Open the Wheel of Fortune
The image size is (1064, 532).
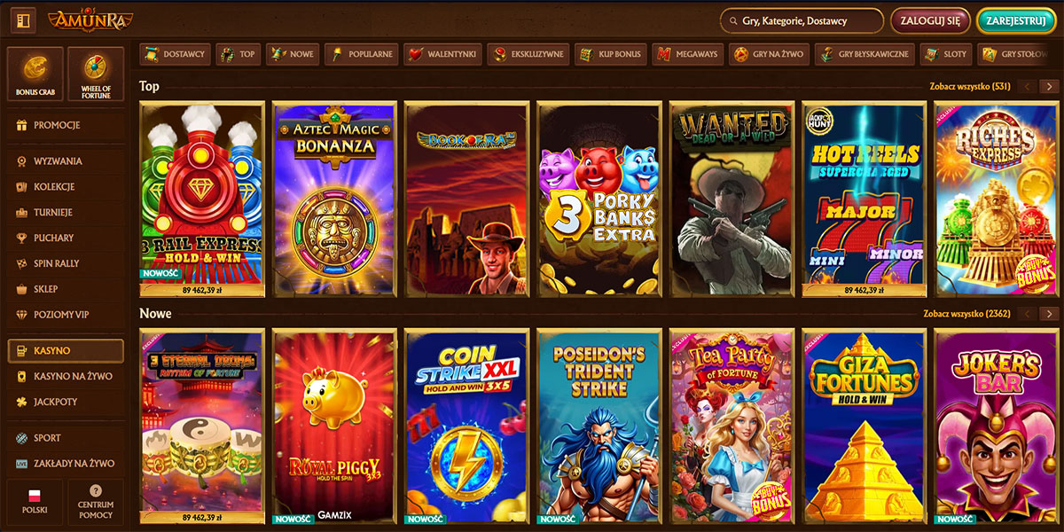click(x=96, y=74)
